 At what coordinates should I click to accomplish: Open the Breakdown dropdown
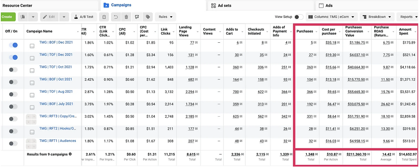click(x=377, y=17)
